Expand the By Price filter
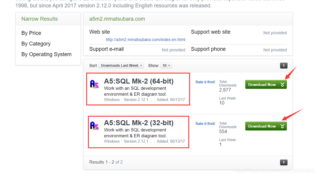 coord(31,33)
